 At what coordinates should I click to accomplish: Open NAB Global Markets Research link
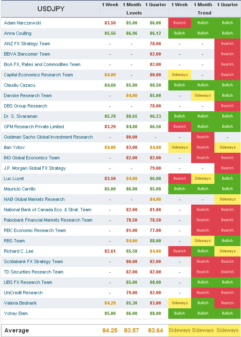coord(34,199)
